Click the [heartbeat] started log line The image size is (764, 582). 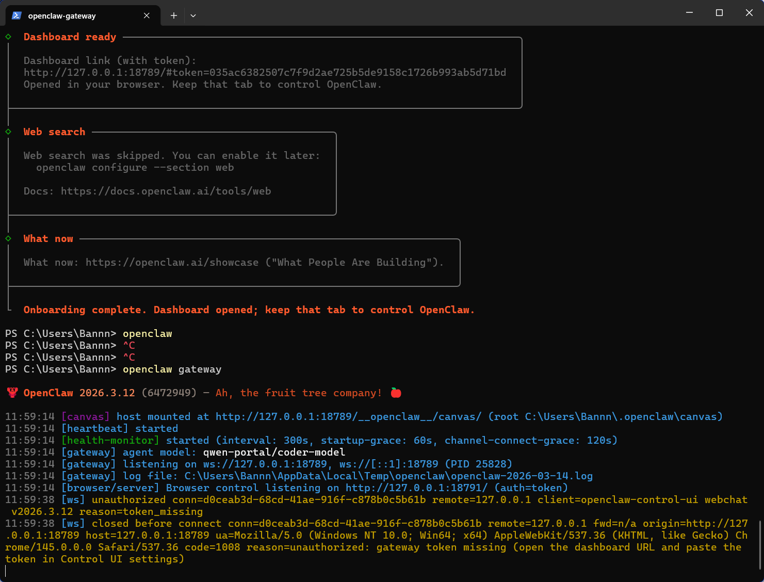[91, 428]
